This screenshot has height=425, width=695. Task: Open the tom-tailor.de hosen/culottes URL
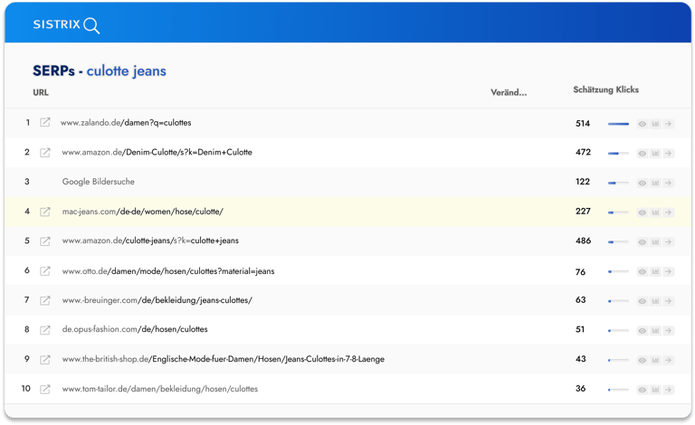(x=159, y=389)
